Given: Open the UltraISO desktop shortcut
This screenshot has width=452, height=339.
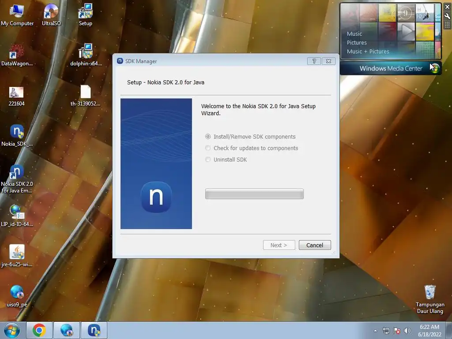Looking at the screenshot, I should point(51,15).
